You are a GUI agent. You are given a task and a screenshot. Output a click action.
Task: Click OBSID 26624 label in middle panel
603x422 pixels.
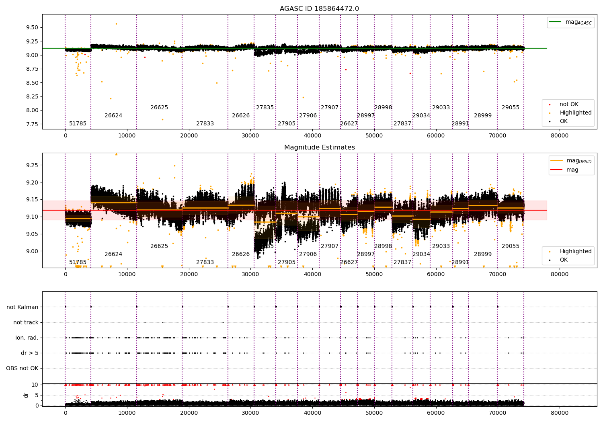(x=113, y=254)
